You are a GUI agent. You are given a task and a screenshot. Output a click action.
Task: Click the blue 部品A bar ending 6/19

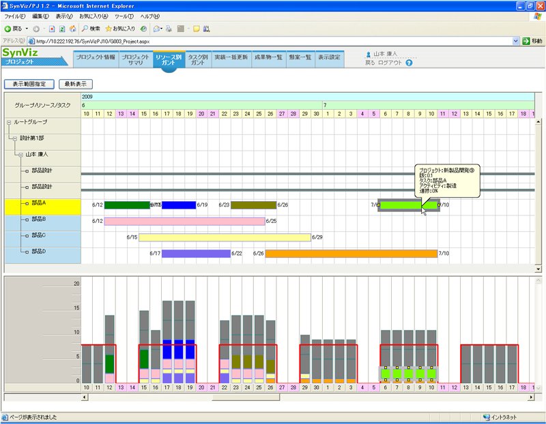click(179, 205)
